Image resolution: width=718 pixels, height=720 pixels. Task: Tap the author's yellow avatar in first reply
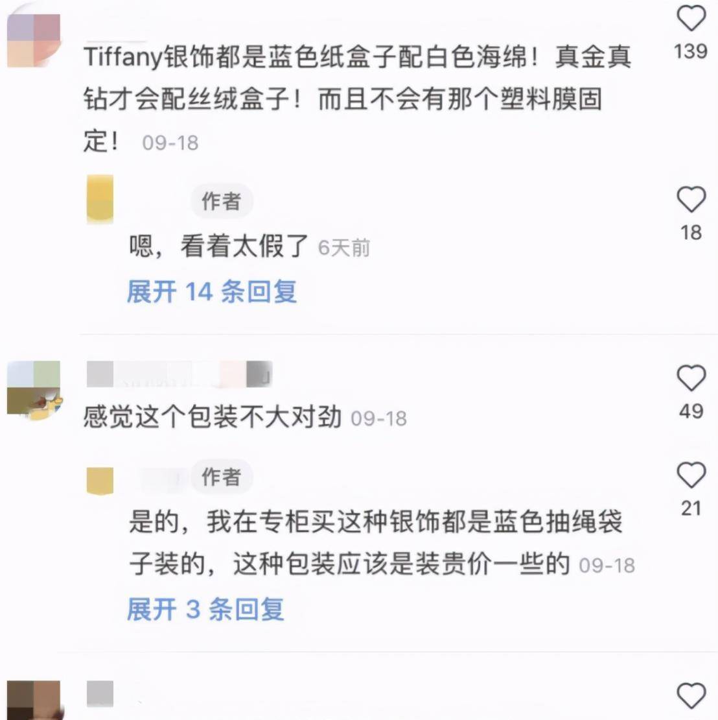100,199
